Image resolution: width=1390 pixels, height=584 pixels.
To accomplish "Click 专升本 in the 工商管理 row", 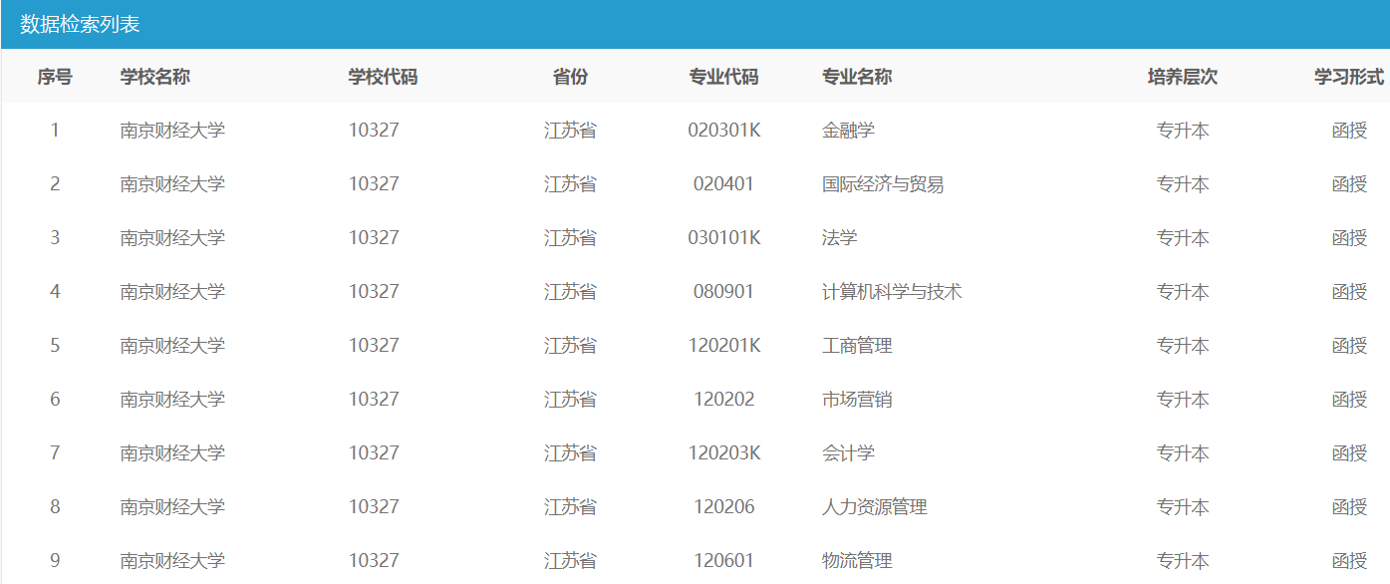I will click(x=1183, y=346).
